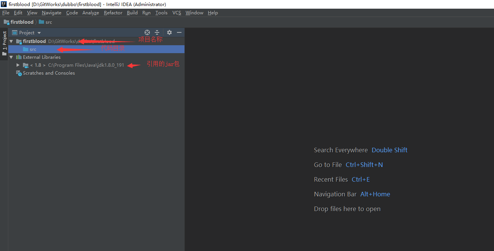Open the Analyze menu

(91, 12)
